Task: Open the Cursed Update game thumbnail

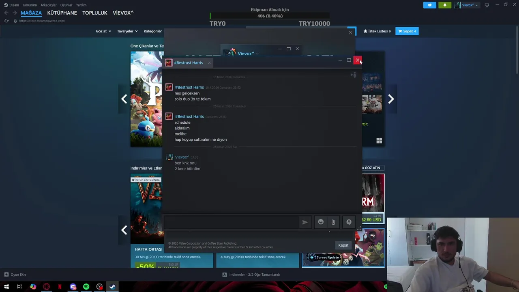Action: pyautogui.click(x=343, y=248)
